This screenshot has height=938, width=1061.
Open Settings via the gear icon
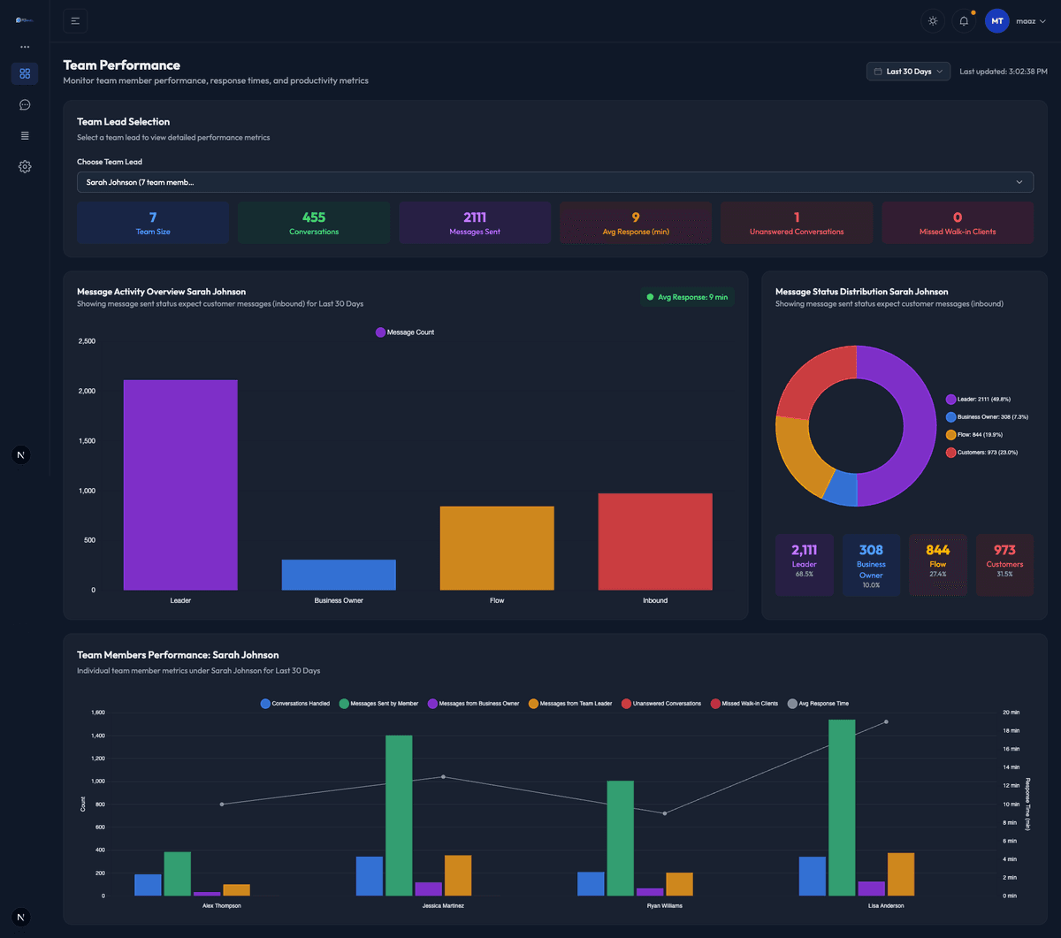[x=24, y=166]
